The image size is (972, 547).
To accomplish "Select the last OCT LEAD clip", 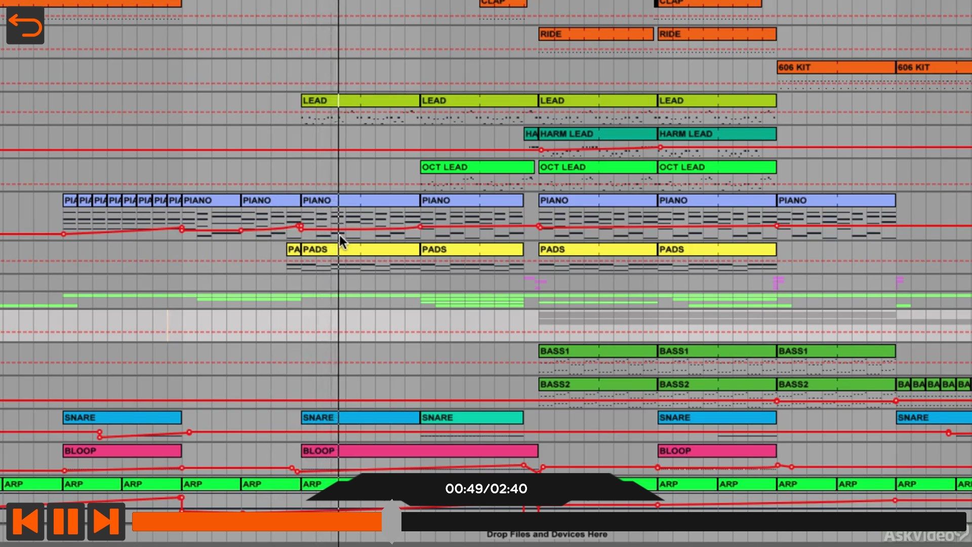I will pyautogui.click(x=717, y=167).
